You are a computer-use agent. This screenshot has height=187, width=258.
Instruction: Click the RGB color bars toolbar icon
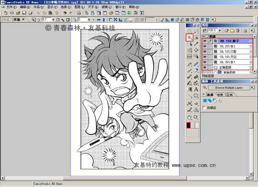[130, 13]
